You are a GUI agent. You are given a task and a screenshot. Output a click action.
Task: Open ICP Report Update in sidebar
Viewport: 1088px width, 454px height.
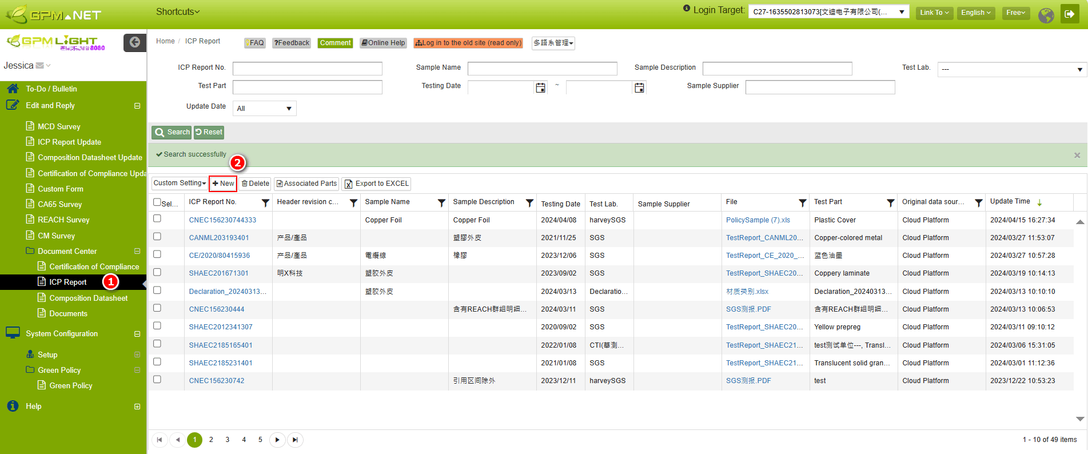pos(69,142)
